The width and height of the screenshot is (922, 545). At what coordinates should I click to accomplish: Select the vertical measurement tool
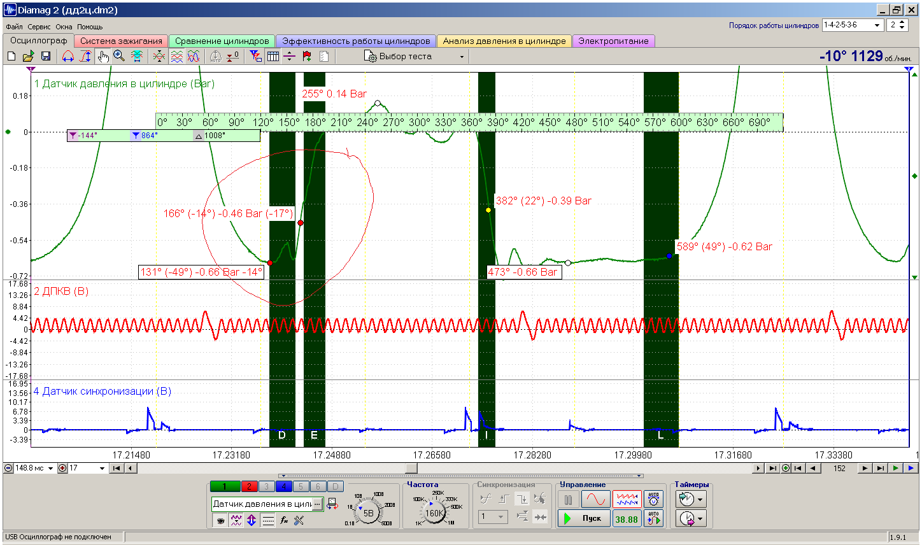[85, 57]
